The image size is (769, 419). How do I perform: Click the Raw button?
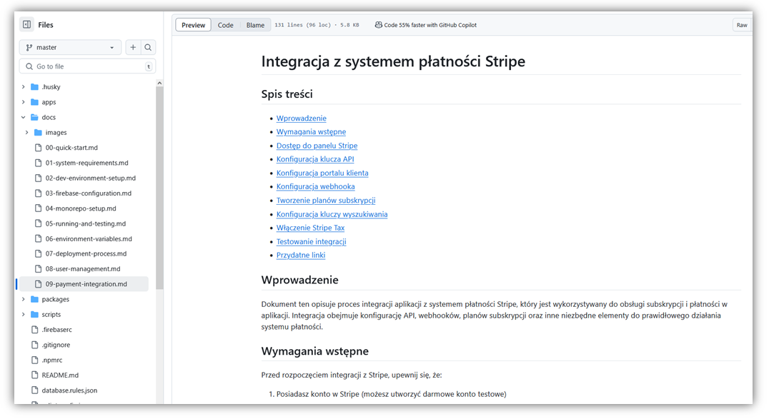(742, 25)
